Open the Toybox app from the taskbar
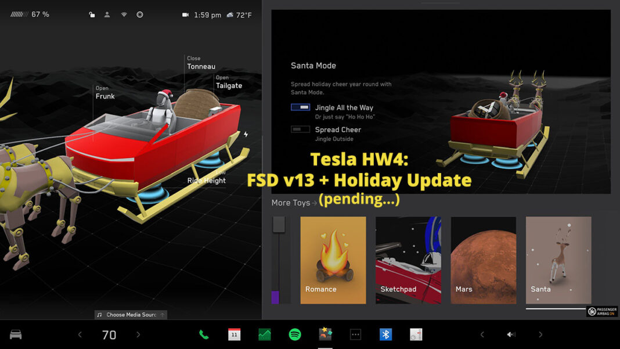 (325, 334)
